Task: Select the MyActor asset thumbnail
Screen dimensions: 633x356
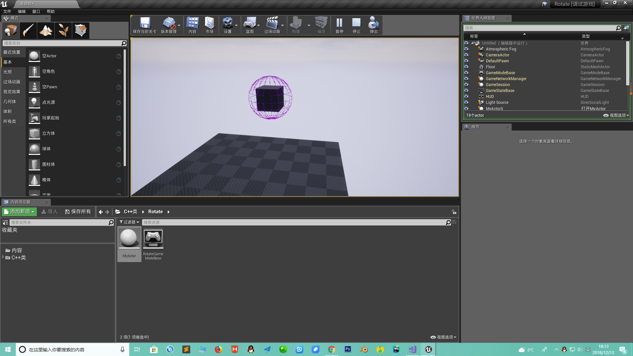Action: [129, 238]
